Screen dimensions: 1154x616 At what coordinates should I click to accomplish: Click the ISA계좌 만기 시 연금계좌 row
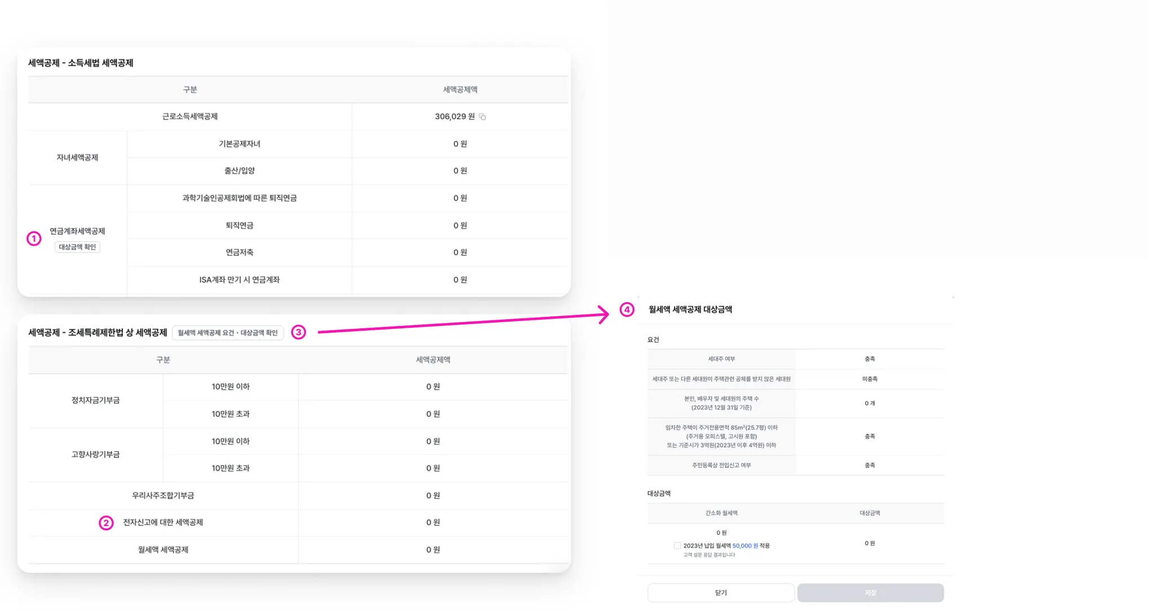coord(239,280)
